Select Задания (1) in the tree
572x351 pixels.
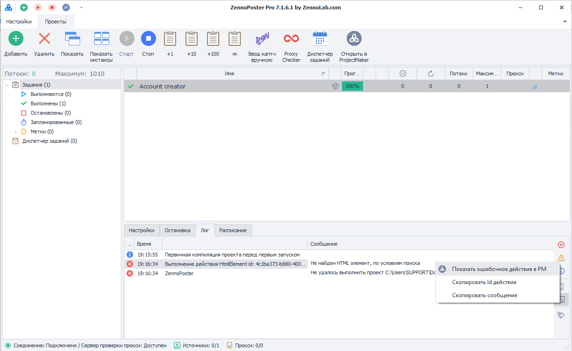coord(36,85)
